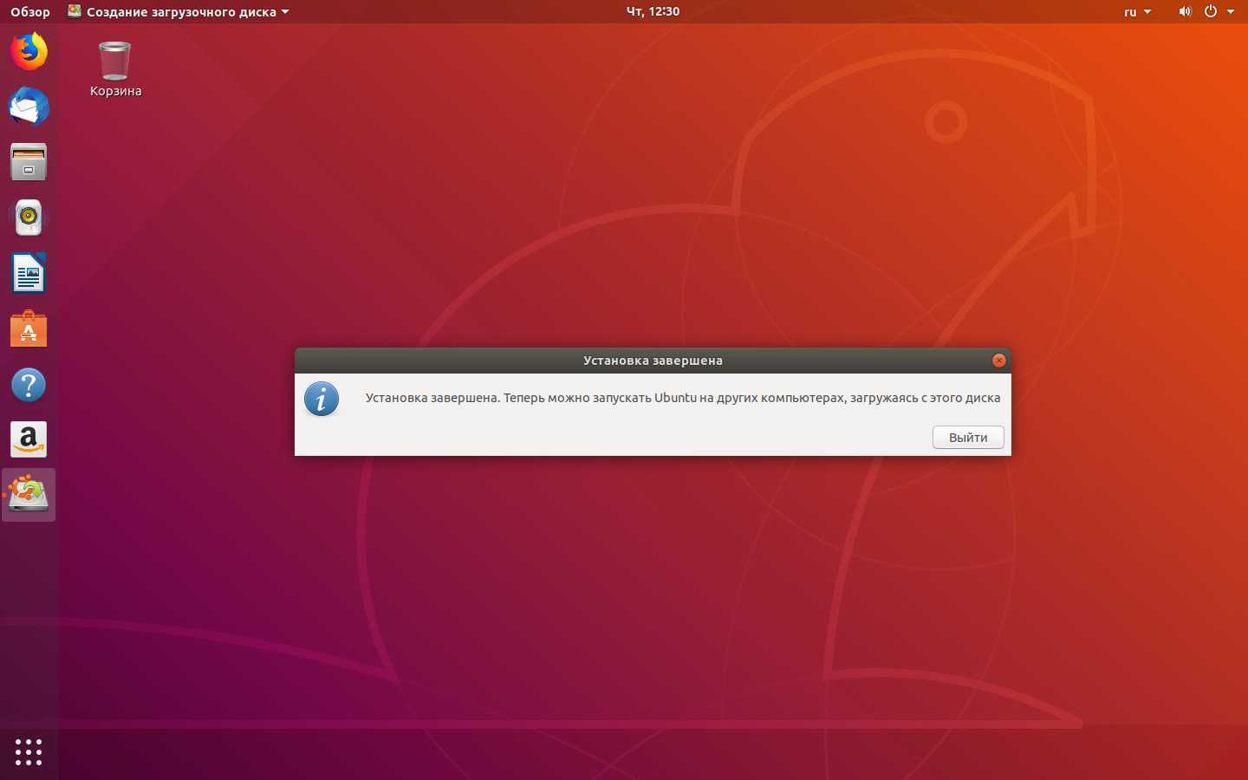Select the Startup Disk Creator dock icon
The image size is (1248, 780).
29,495
